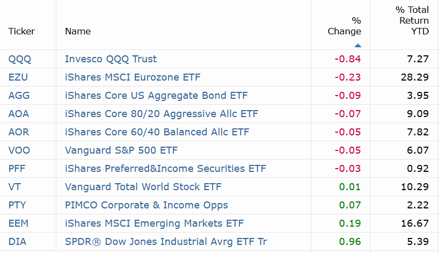The height and width of the screenshot is (253, 439).
Task: Click the AOR ticker
Action: click(x=19, y=132)
